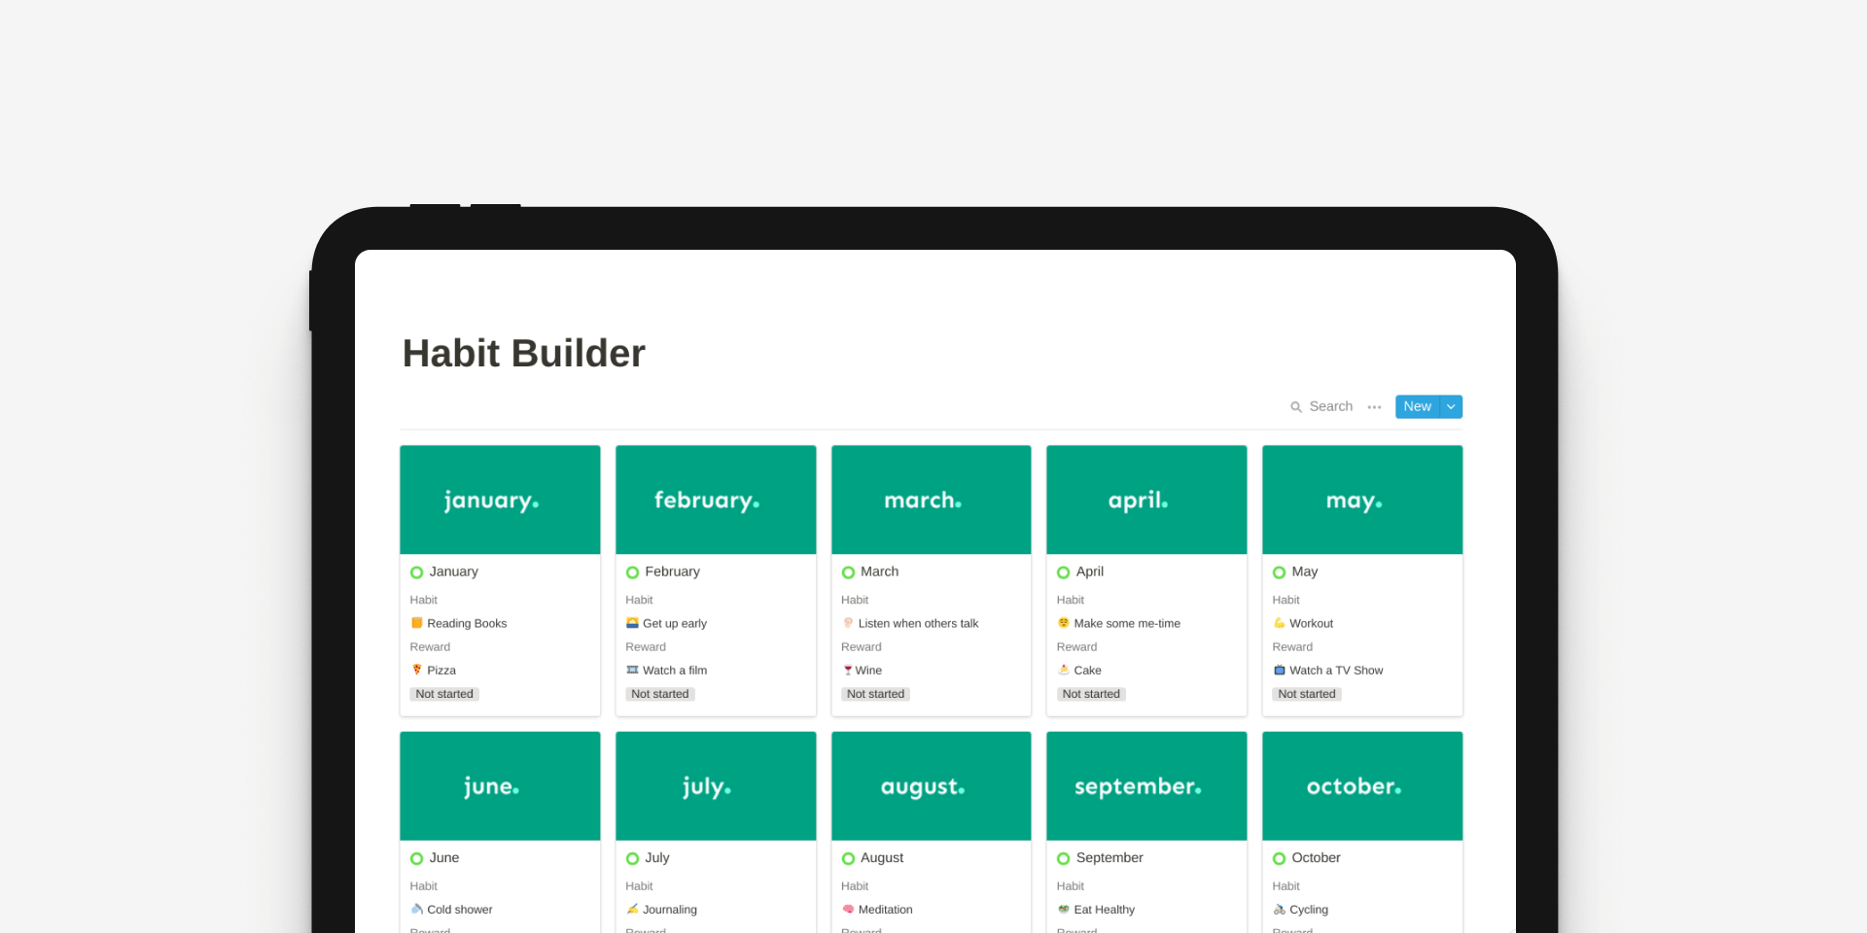Viewport: 1867px width, 933px height.
Task: Click the Search text field
Action: [1330, 406]
